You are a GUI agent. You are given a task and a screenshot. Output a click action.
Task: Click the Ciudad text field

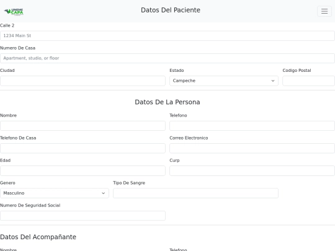pos(83,81)
